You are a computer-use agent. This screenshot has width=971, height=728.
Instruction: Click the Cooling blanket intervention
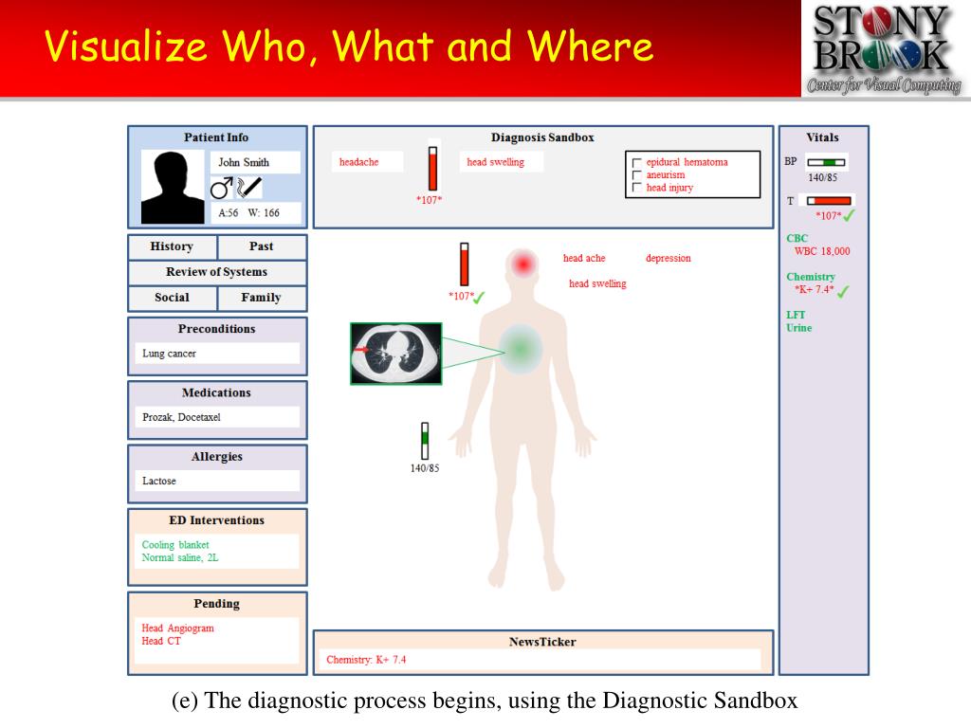pyautogui.click(x=175, y=545)
